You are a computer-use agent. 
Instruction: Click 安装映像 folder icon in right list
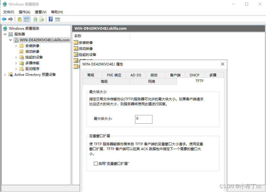[76, 42]
